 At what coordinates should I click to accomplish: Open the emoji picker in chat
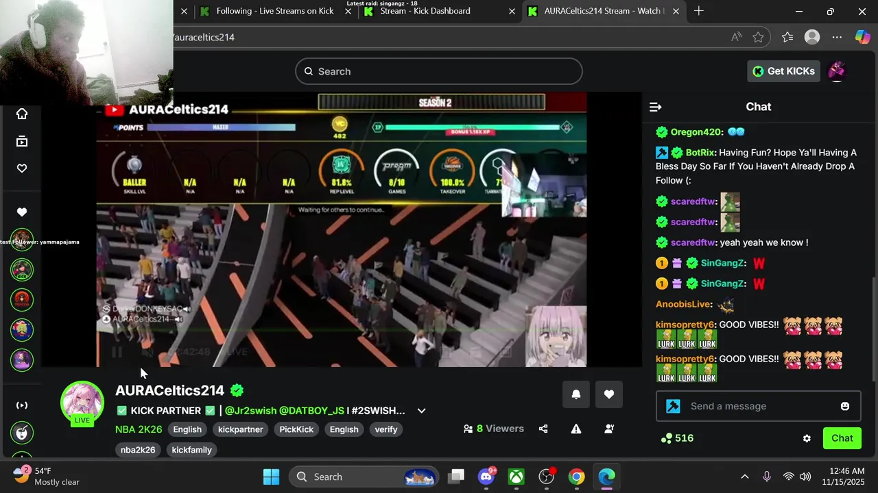[x=845, y=406]
